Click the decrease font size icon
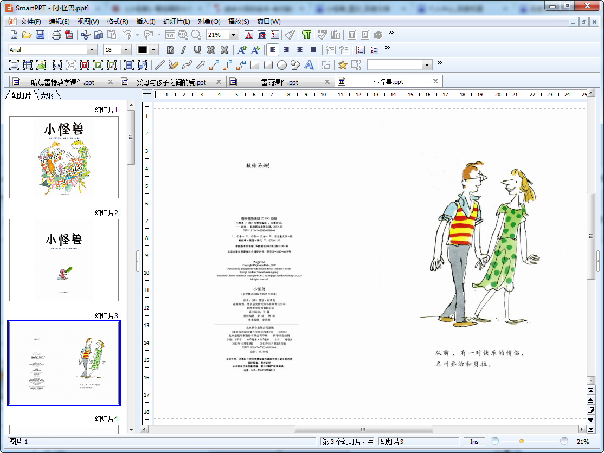This screenshot has height=453, width=604. tap(255, 50)
